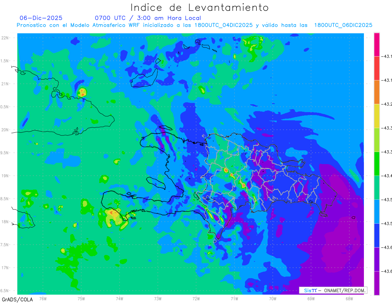Viewport: 392px width, 303px height.
Task: Click the '19N' latitude label
Action: pos(6,176)
